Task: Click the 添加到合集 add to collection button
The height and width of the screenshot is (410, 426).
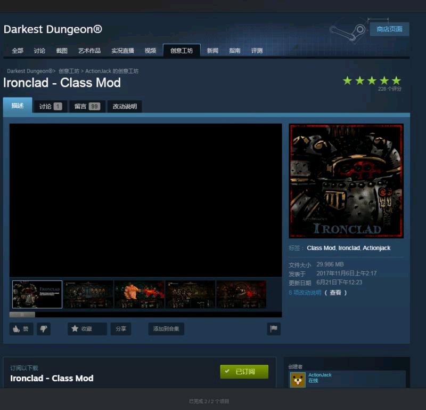Action: pos(166,329)
